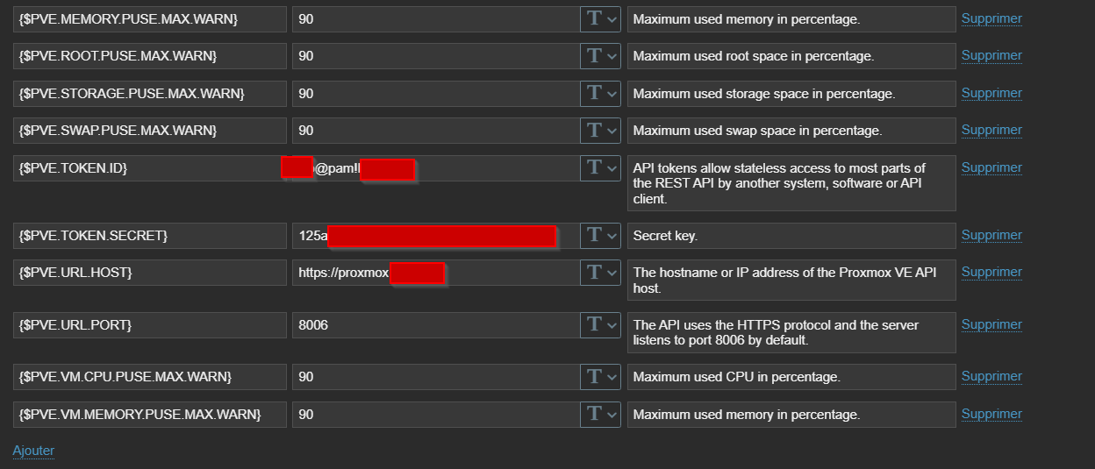
Task: Click the 'Maximum used CPU in percentage.' description
Action: (790, 377)
